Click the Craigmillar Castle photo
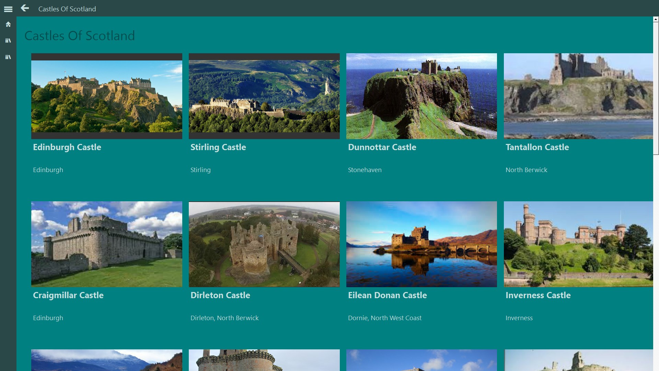Screen dimensions: 659x371 click(x=107, y=244)
